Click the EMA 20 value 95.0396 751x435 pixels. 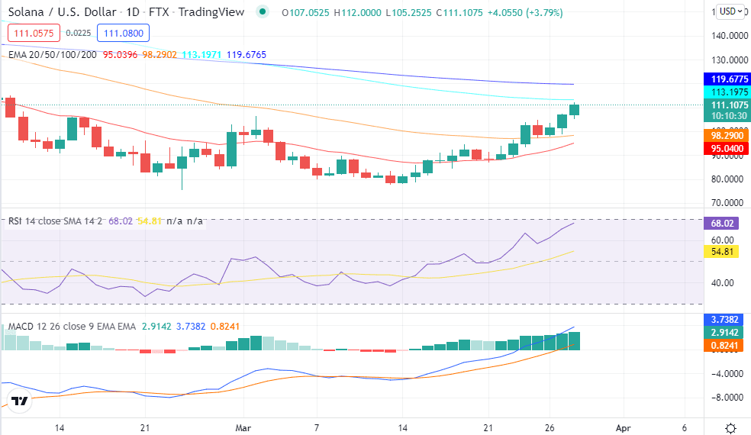(121, 55)
